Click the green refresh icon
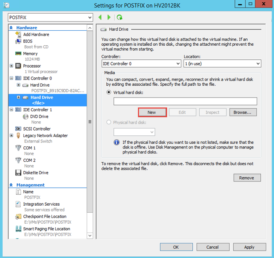274x258 pixels. (120, 17)
